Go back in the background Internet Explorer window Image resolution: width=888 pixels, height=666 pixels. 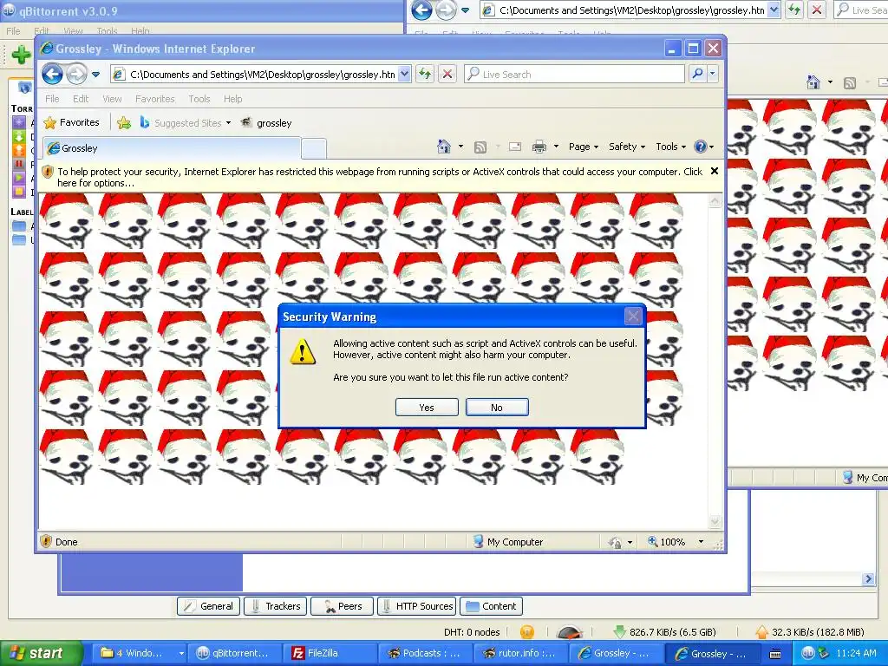coord(422,10)
